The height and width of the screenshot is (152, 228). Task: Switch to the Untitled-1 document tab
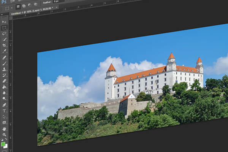(x=32, y=11)
